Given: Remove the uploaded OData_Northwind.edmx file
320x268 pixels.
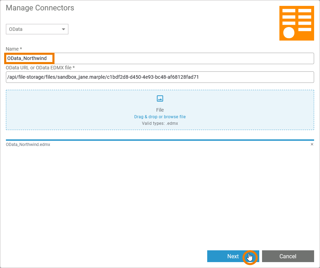Looking at the screenshot, I should [x=312, y=145].
